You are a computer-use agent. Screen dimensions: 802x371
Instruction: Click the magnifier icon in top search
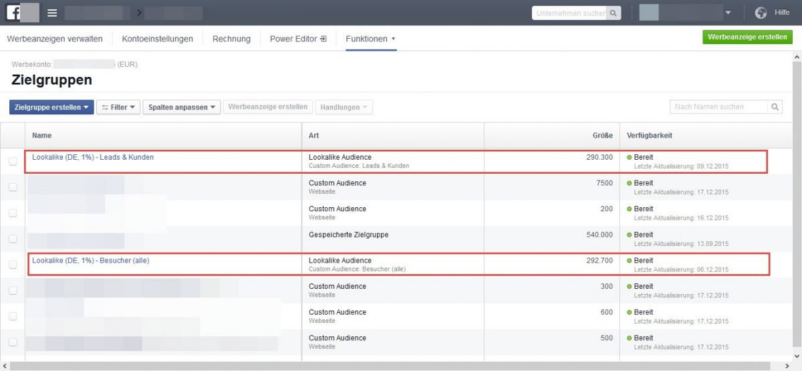tap(613, 13)
